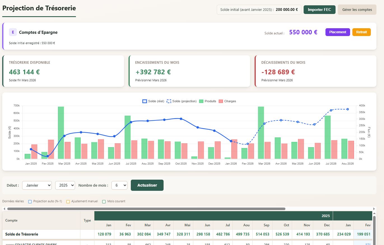Screen dimensions: 384x245
Task: Click the green Mois courant legend square
Action: point(104,201)
